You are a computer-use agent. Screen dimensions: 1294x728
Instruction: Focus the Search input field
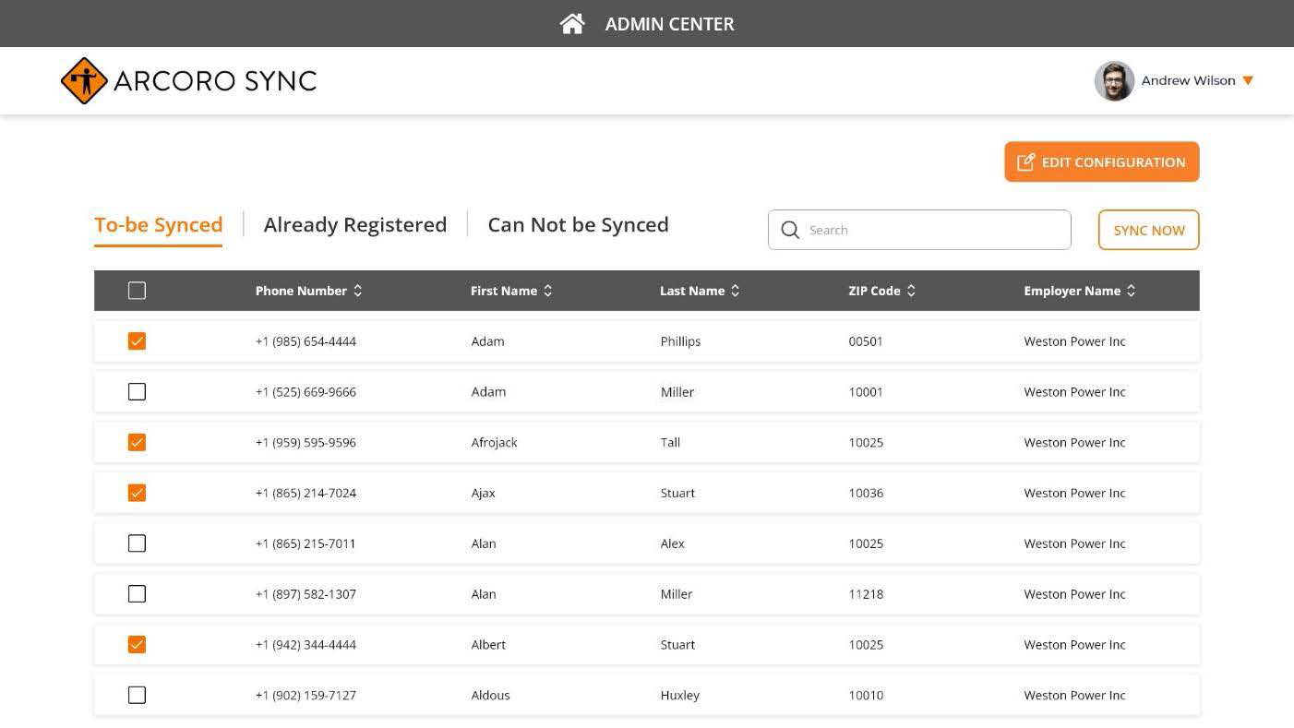coord(919,230)
